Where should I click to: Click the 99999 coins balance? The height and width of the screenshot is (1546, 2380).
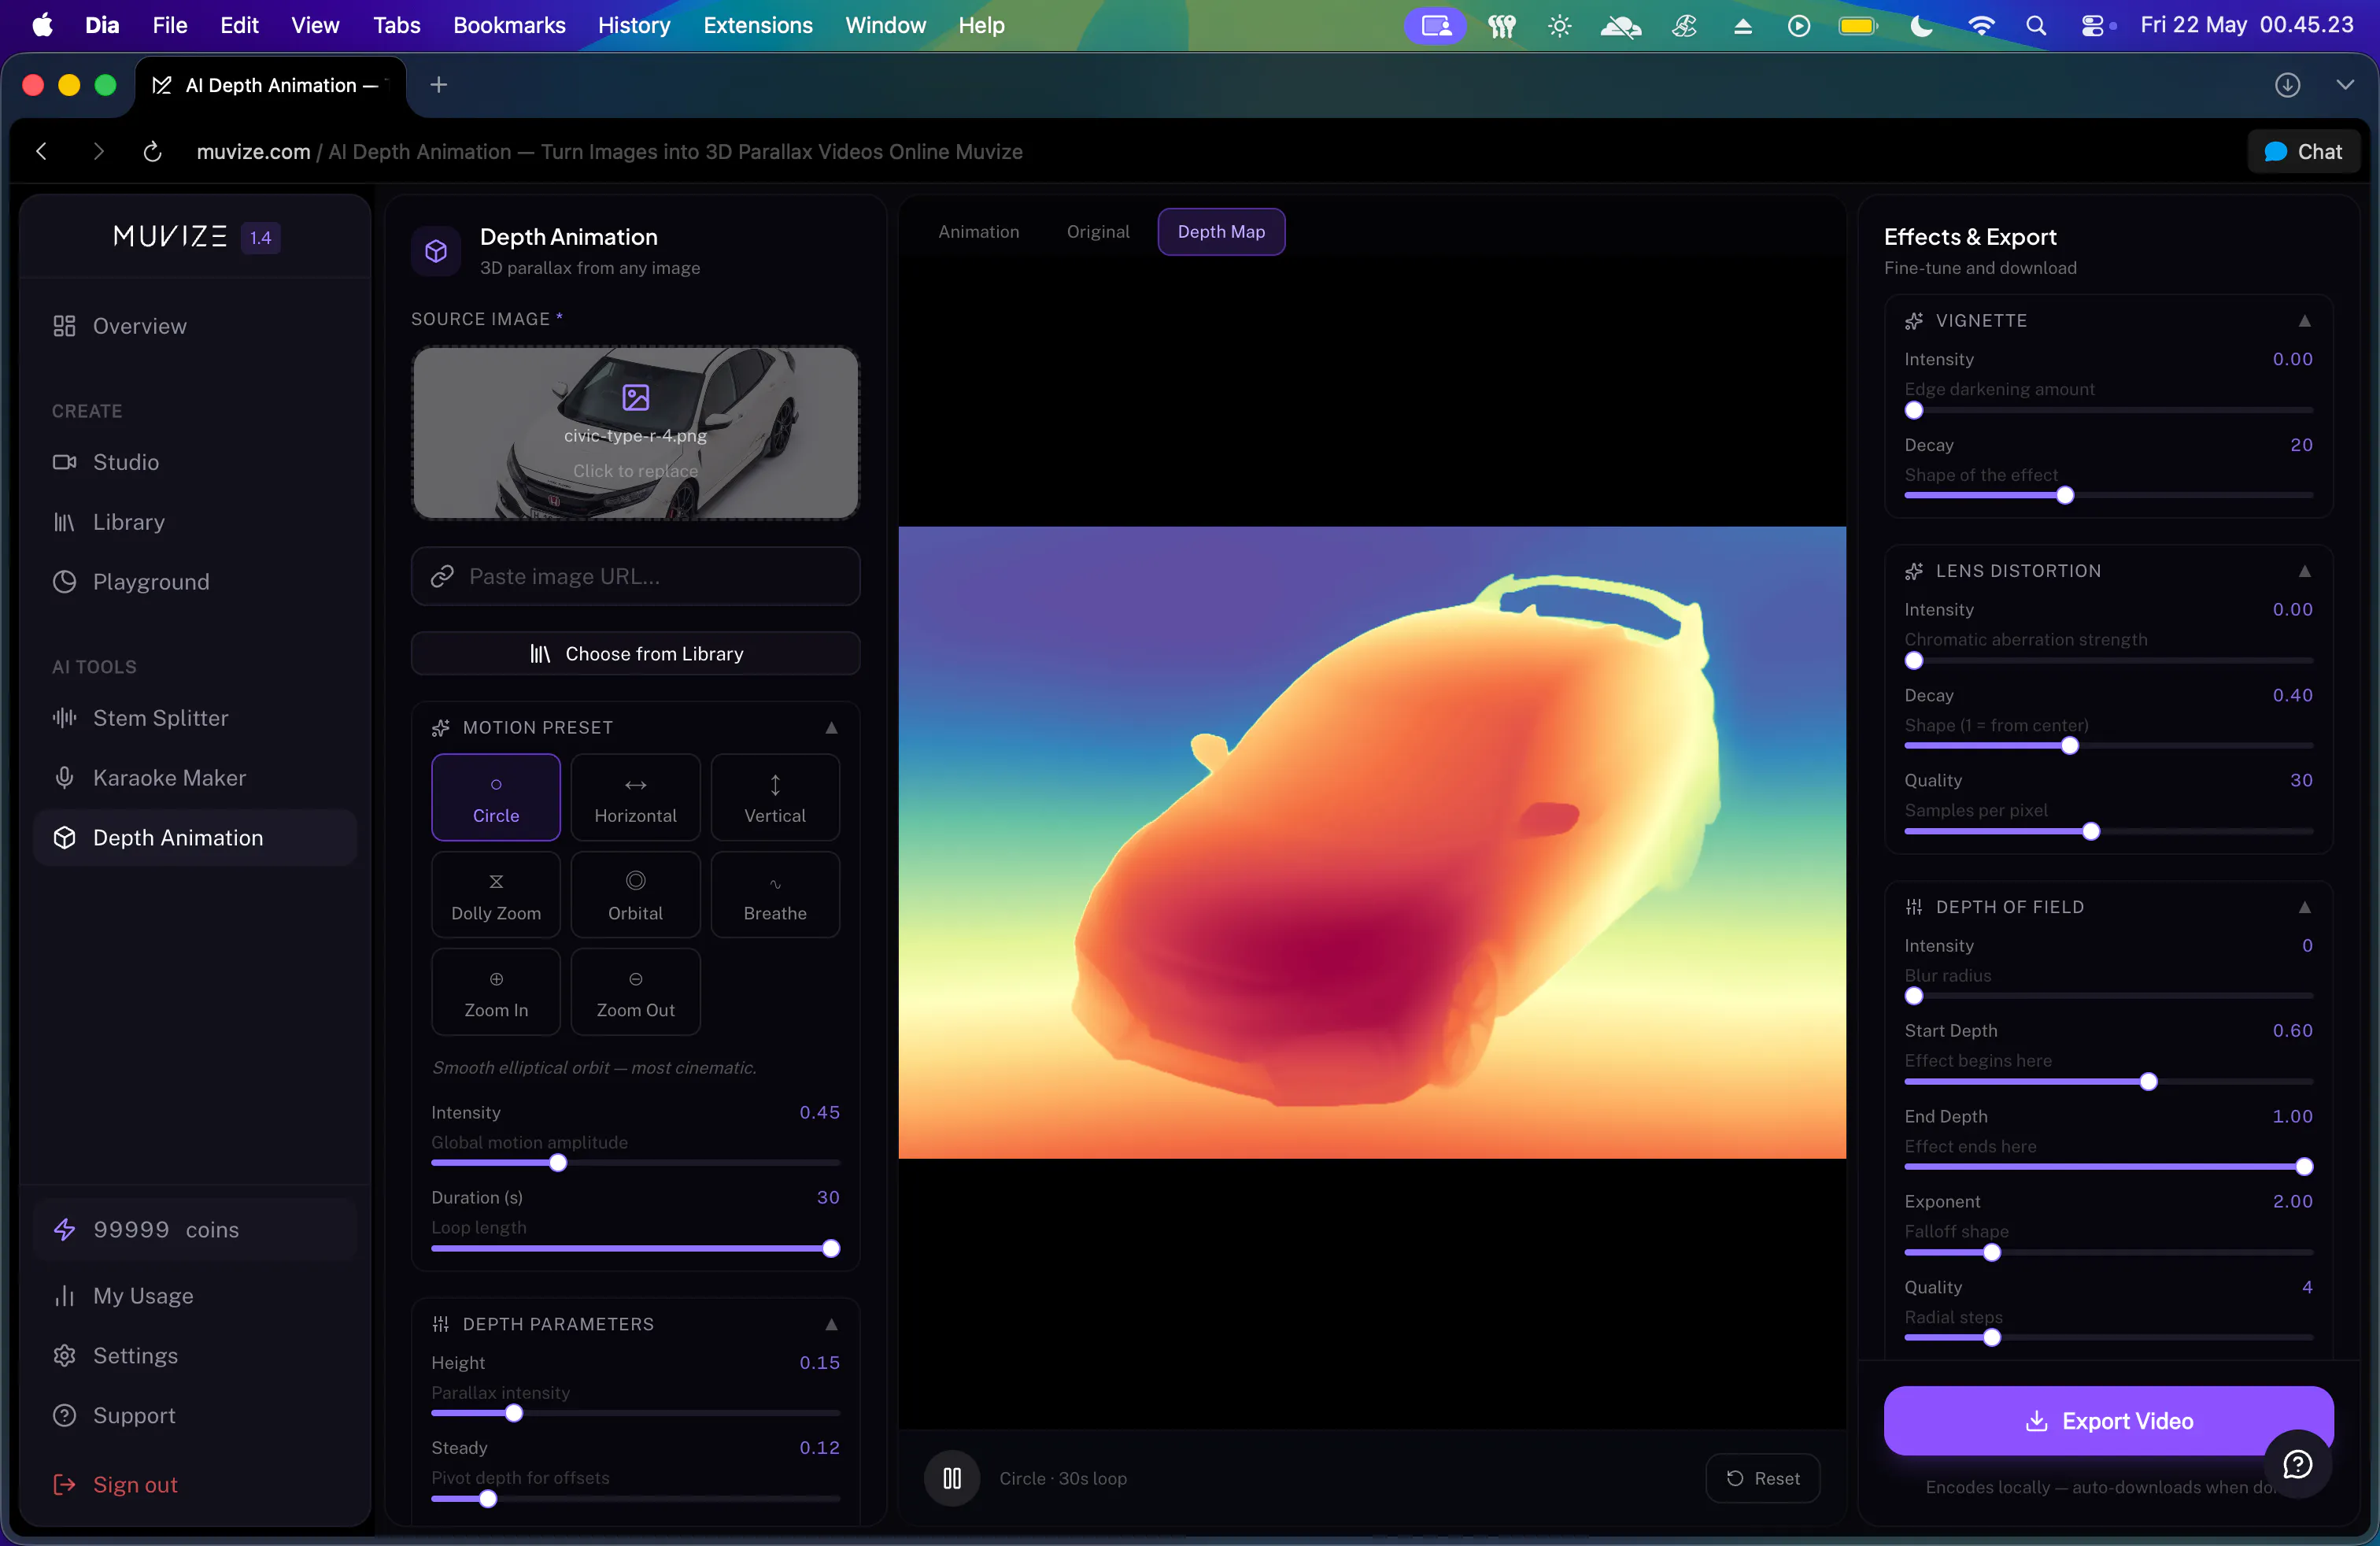(x=194, y=1230)
